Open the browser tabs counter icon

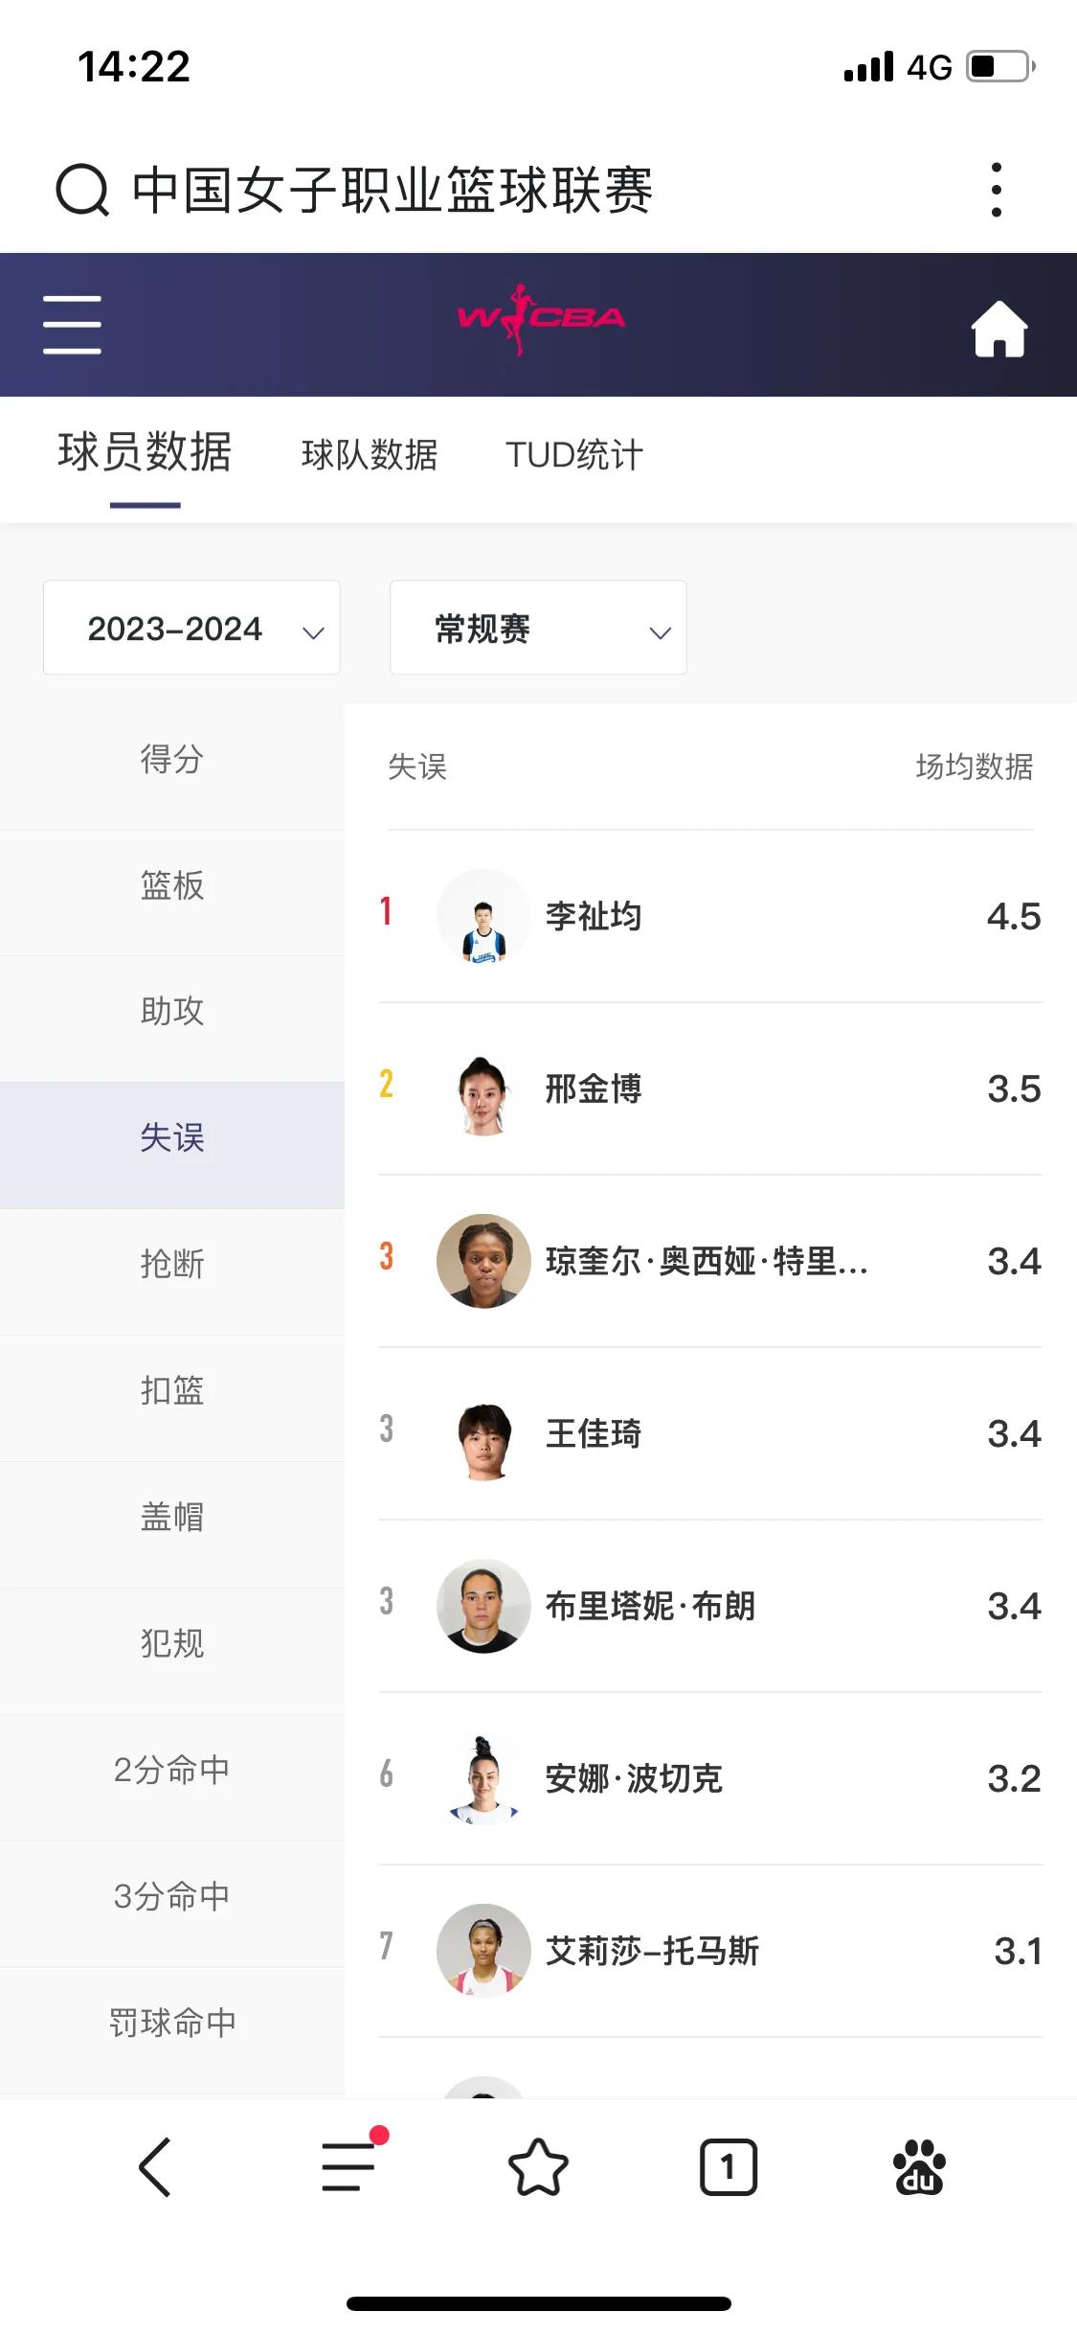coord(729,2166)
